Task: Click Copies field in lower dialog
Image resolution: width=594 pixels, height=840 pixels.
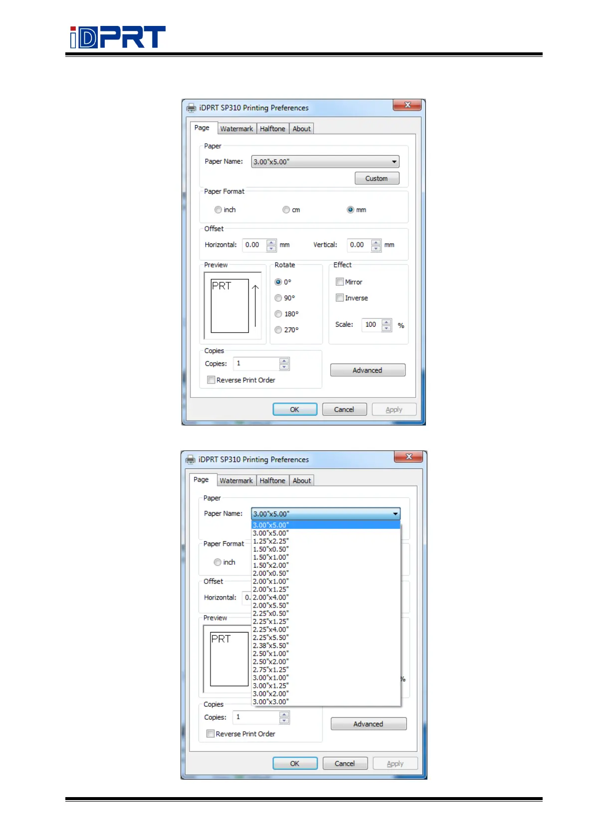Action: coord(256,717)
